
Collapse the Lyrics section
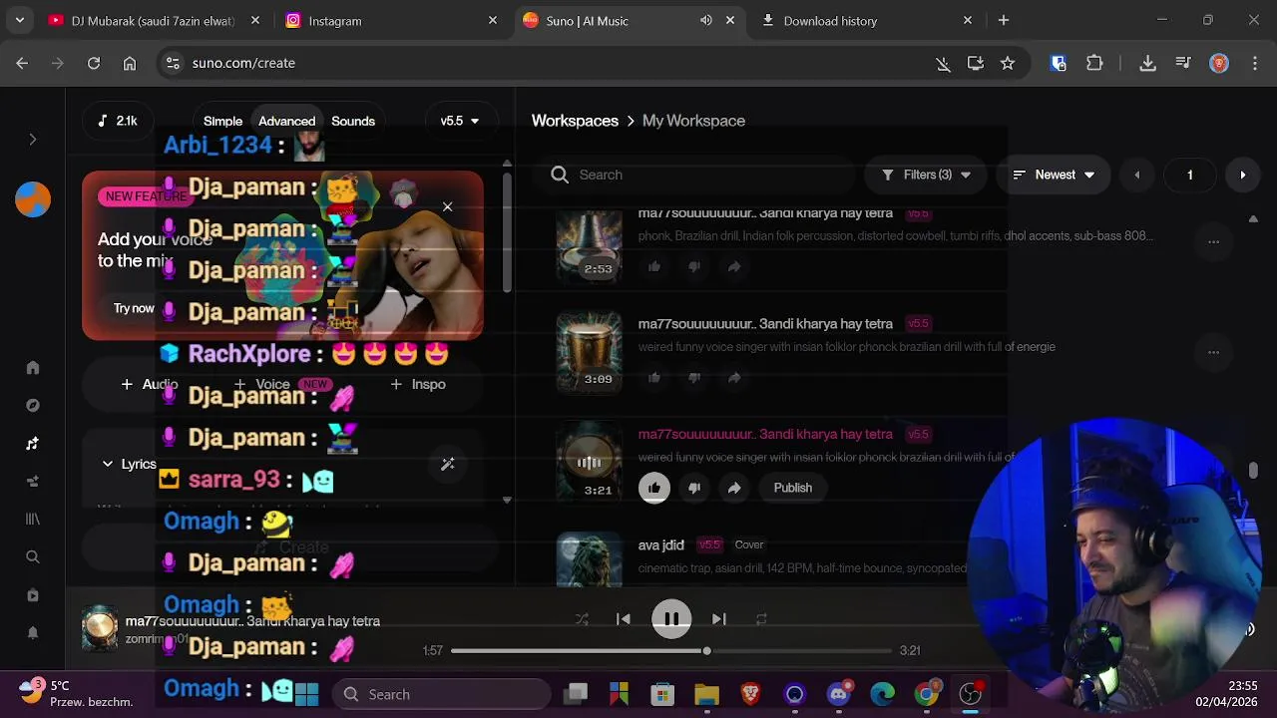coord(128,464)
